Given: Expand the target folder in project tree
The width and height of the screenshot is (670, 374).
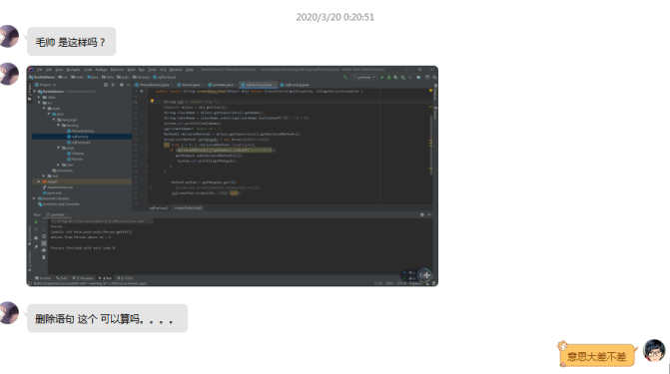Looking at the screenshot, I should pos(39,182).
